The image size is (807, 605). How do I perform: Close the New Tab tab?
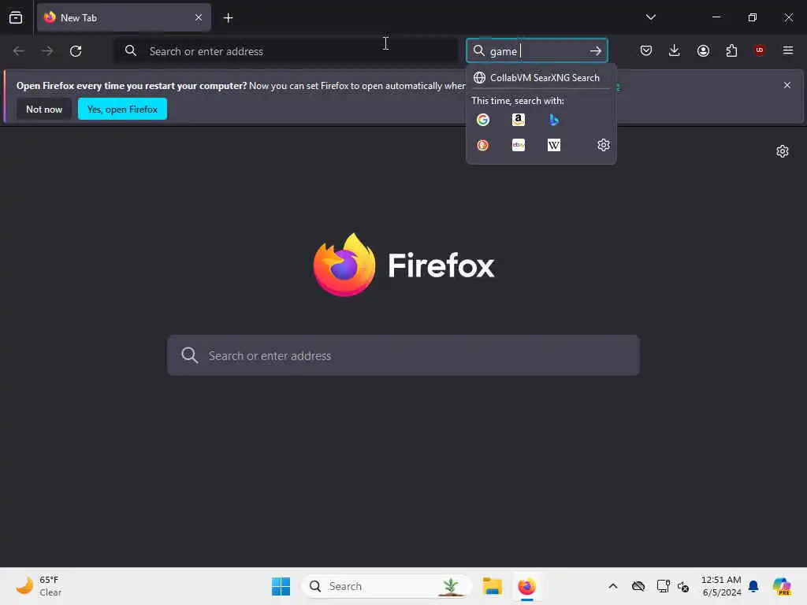pos(199,17)
